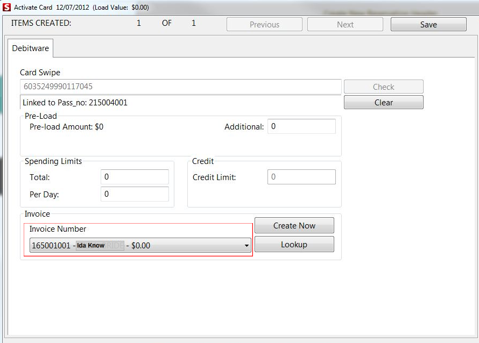This screenshot has width=479, height=343.
Task: Click the red S application icon
Action: [x=6, y=6]
